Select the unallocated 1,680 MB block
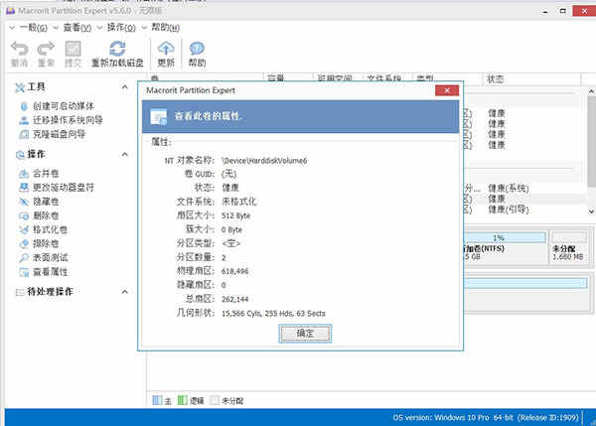 (569, 247)
